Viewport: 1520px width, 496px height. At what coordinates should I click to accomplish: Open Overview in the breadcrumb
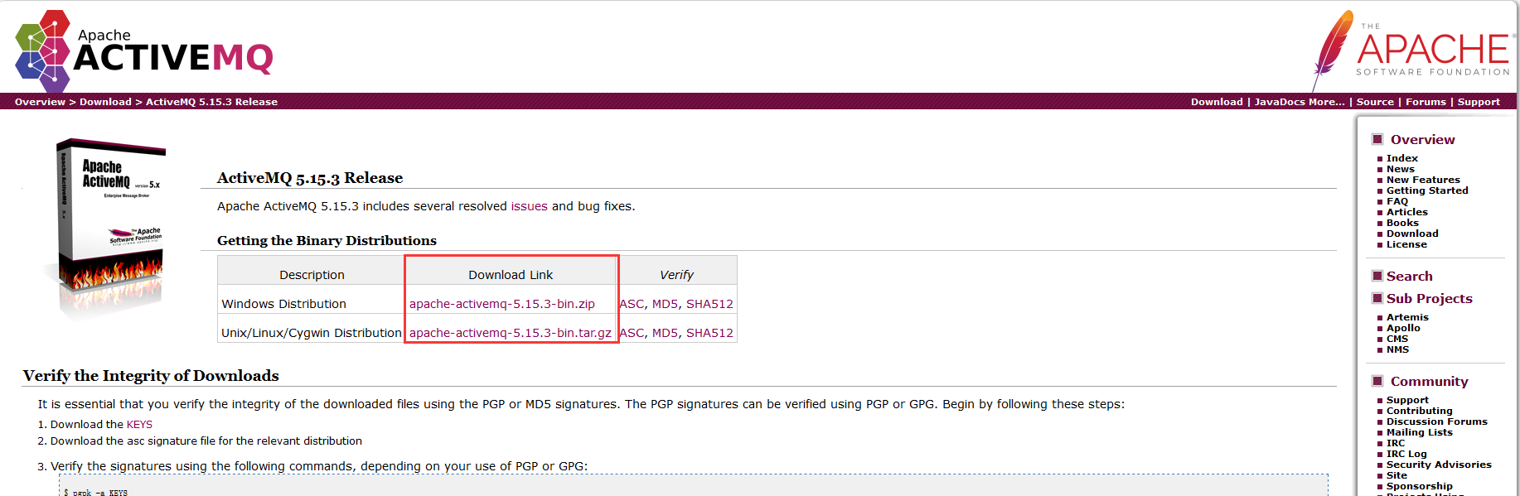(x=40, y=102)
